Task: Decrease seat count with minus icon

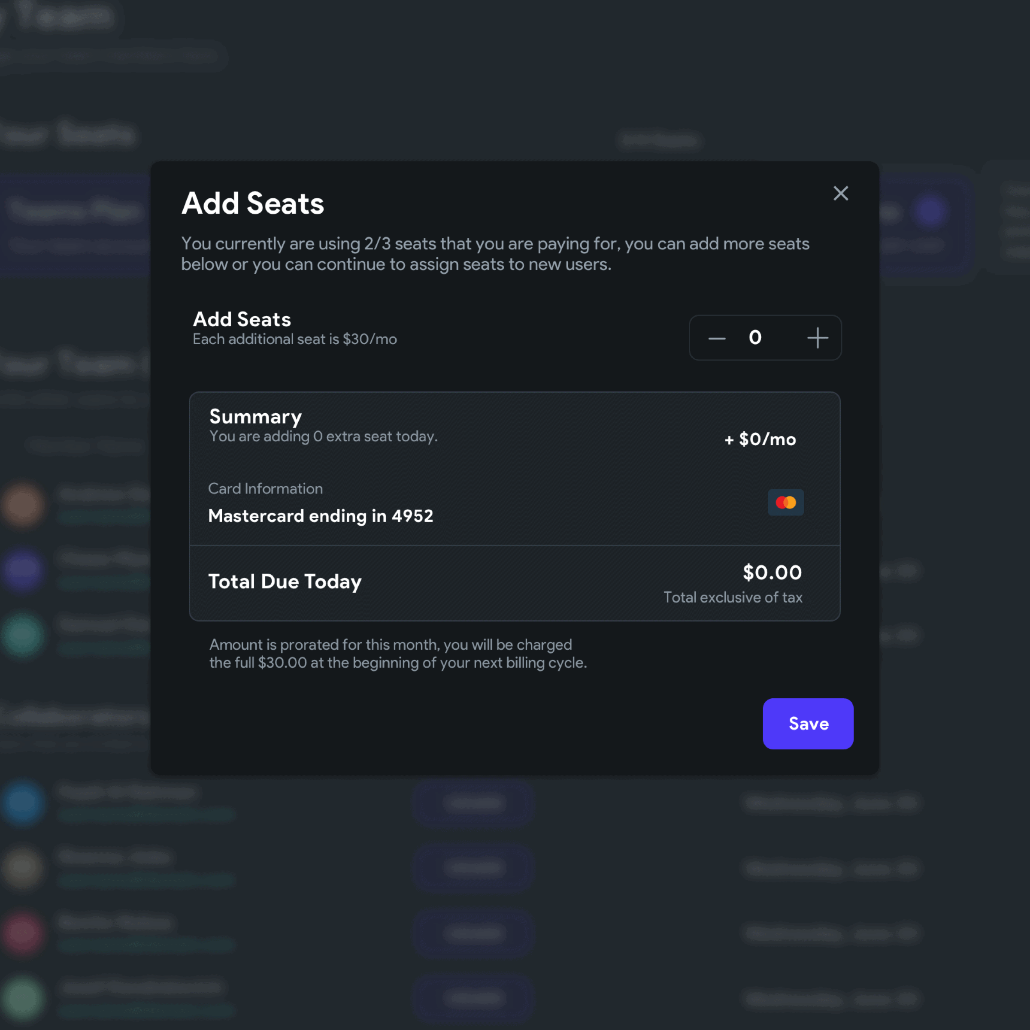Action: tap(717, 338)
